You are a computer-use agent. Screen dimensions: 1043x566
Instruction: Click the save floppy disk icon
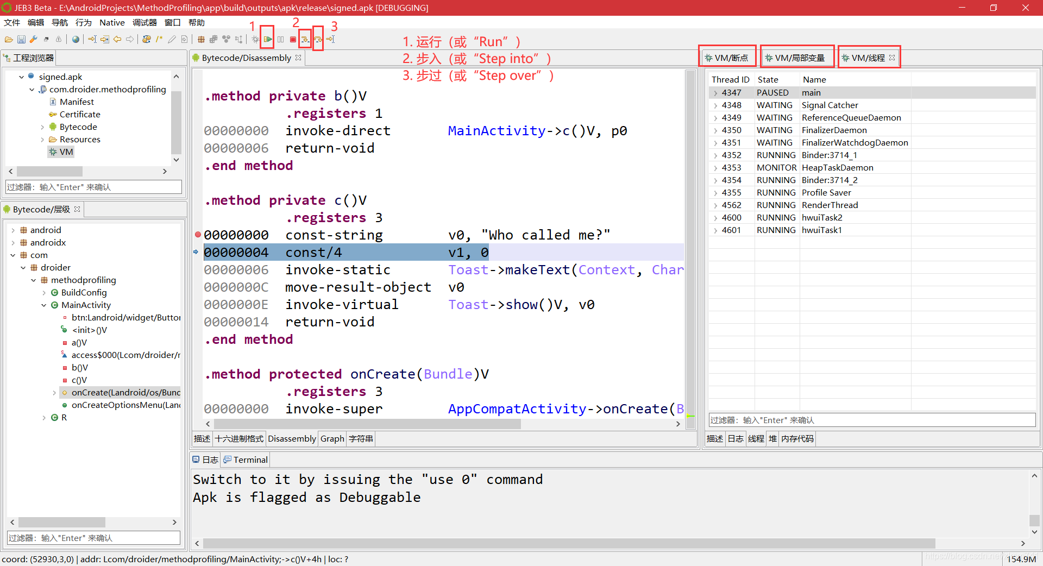click(x=21, y=39)
